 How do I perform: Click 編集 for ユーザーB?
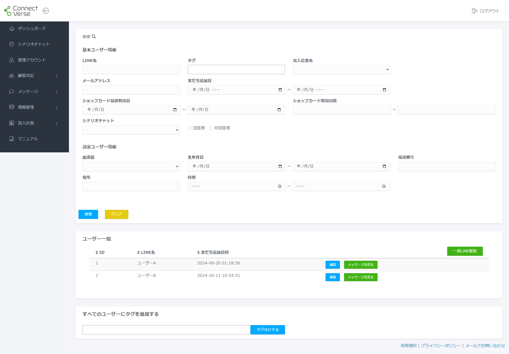[x=333, y=277]
